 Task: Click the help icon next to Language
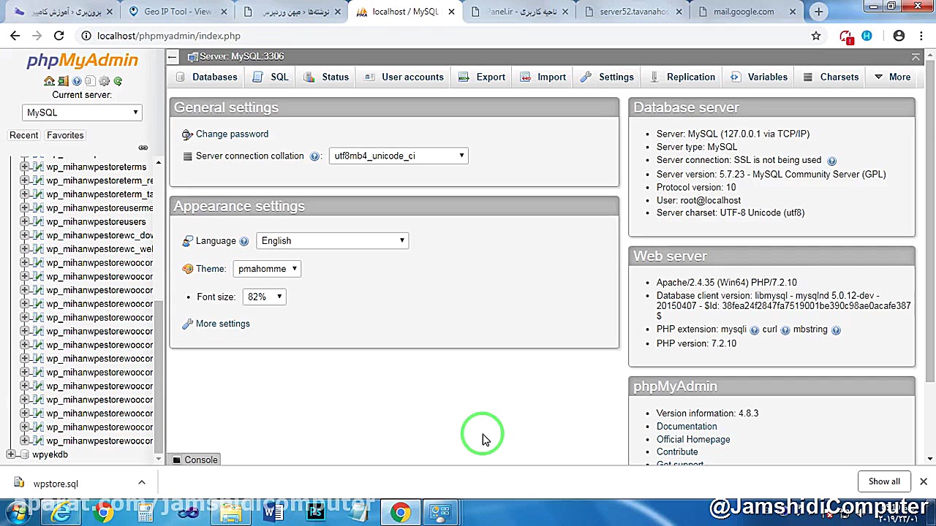244,241
